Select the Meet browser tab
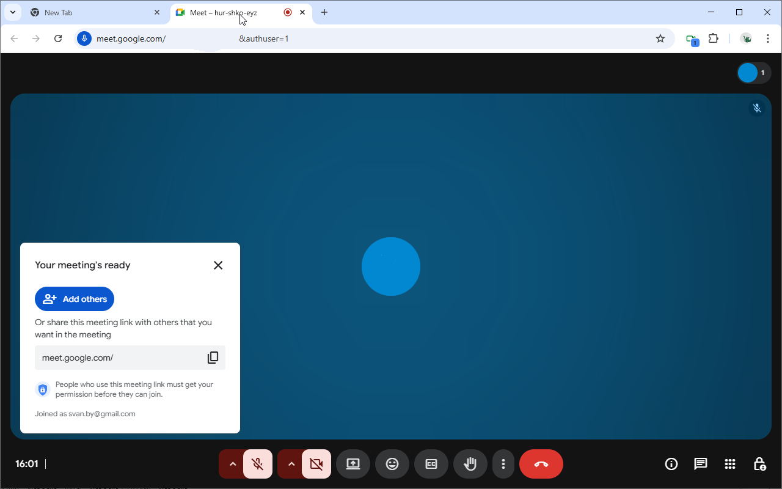The width and height of the screenshot is (782, 489). (x=226, y=12)
